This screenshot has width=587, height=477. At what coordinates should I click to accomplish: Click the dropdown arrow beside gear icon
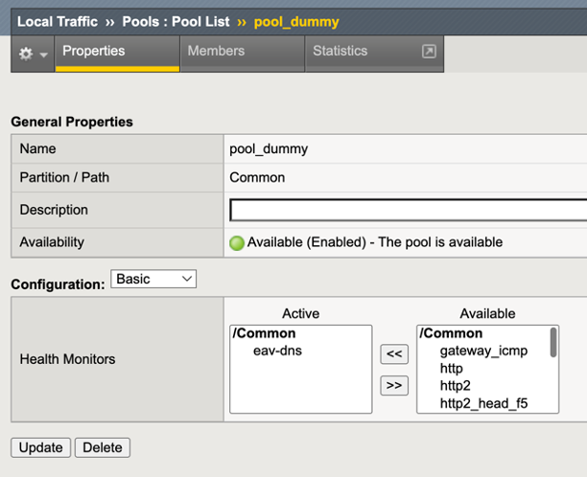43,55
